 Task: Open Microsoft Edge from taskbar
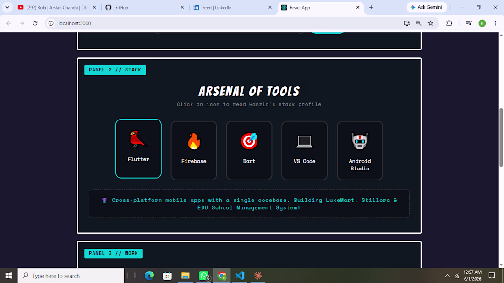click(149, 276)
